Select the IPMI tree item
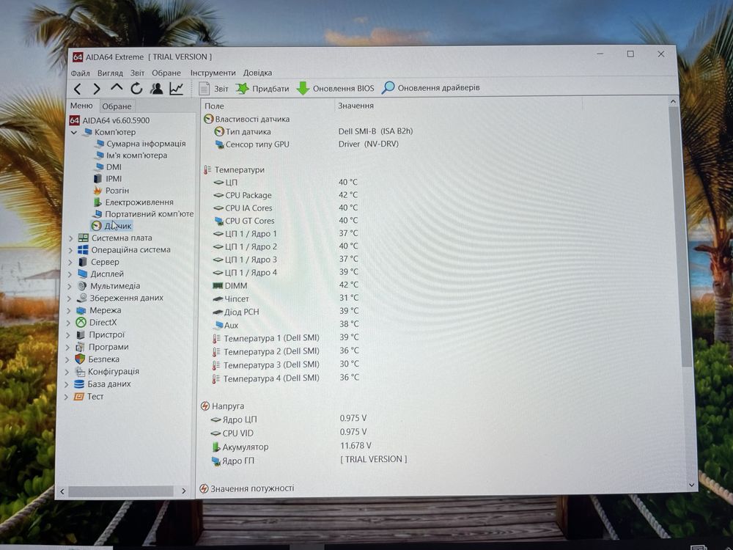 (108, 179)
